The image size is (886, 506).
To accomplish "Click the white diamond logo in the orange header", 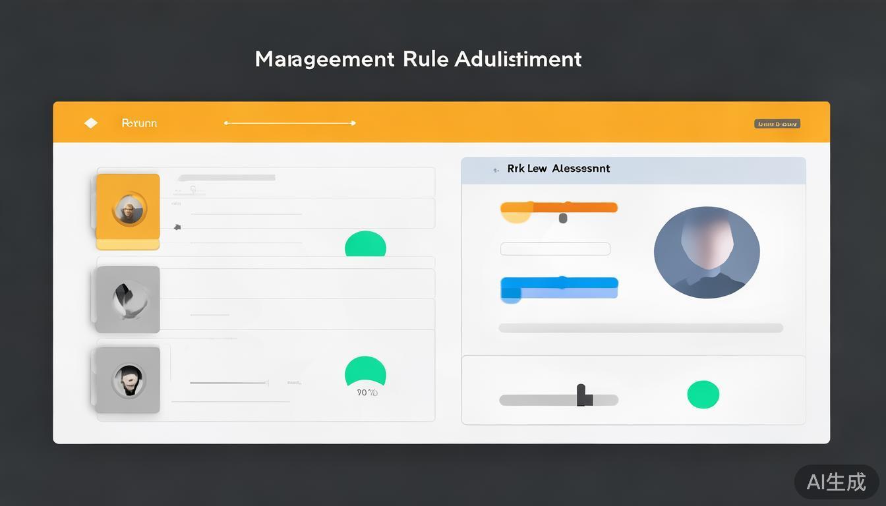I will pyautogui.click(x=91, y=123).
